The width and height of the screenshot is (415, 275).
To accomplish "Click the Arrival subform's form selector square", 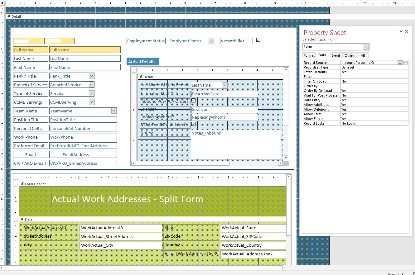I will [x=134, y=70].
